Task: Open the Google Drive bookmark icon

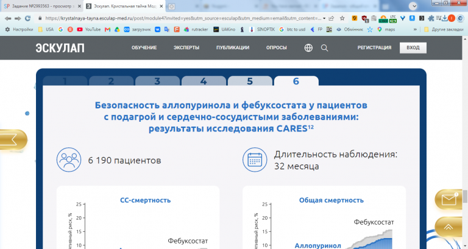Action: pyautogui.click(x=117, y=29)
